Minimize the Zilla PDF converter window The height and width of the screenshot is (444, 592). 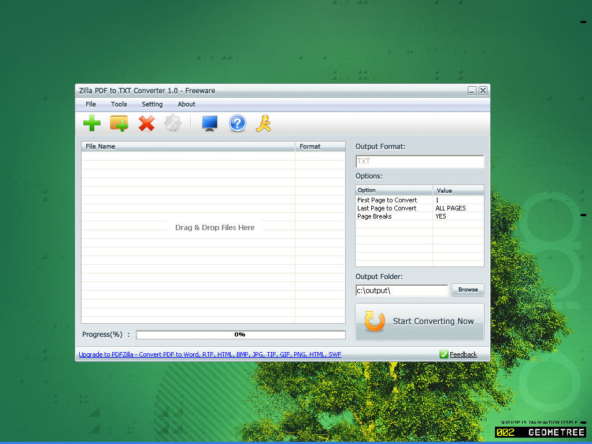[x=472, y=91]
